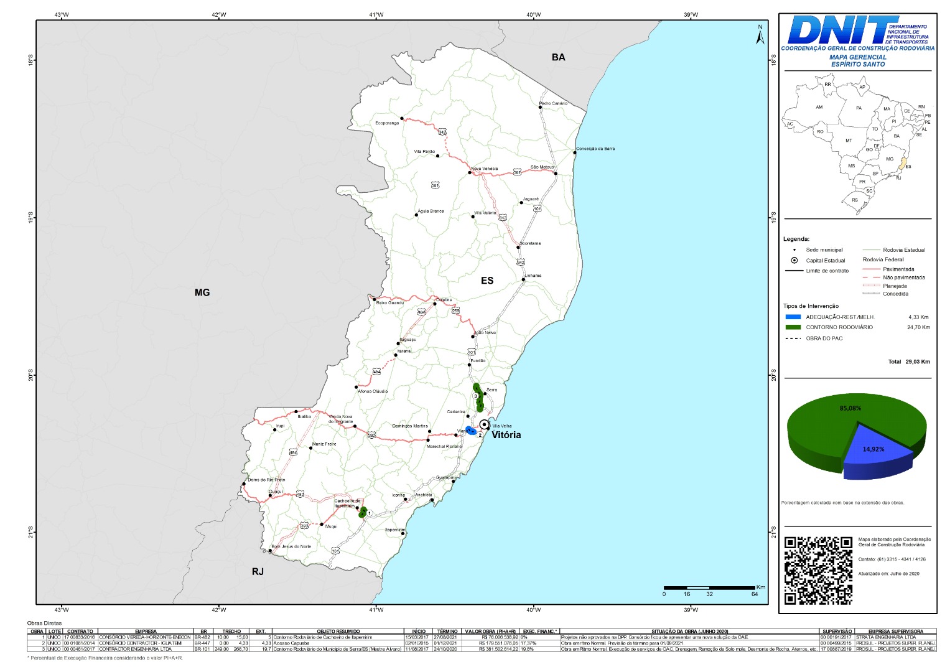Click the Sede municipal legend dot
950x672 pixels.
[794, 250]
